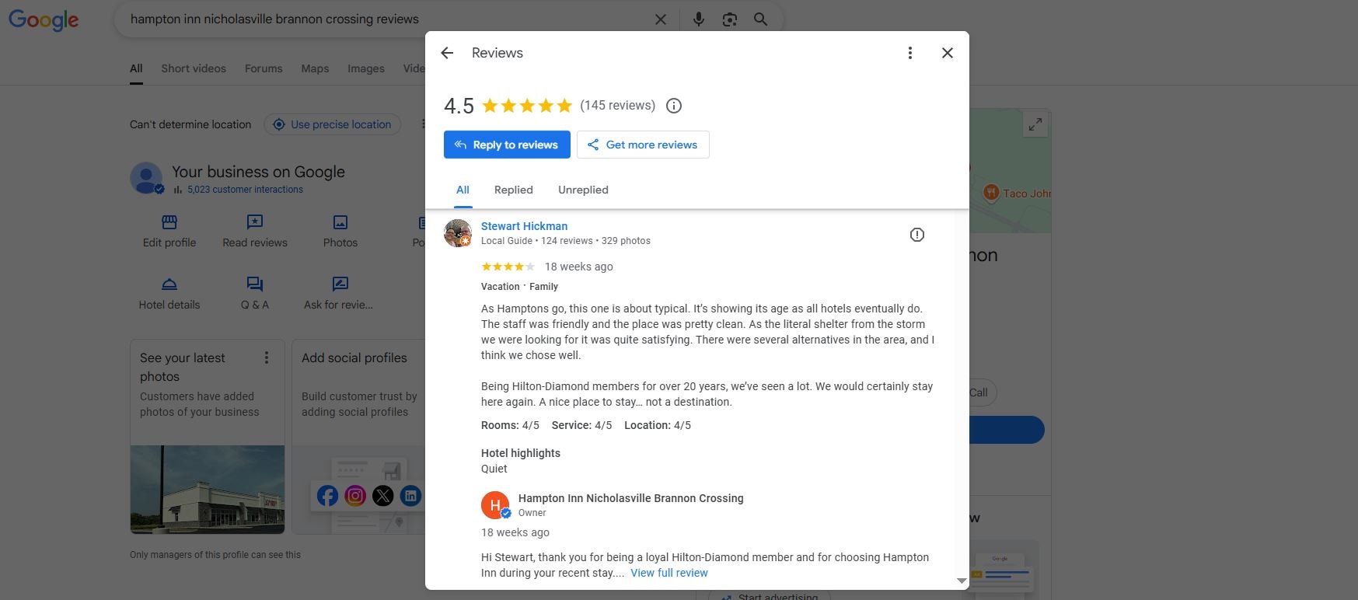
Task: Click the scroll down arrow in Reviews dialog
Action: (x=962, y=581)
